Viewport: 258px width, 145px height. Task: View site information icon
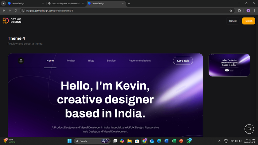23,11
